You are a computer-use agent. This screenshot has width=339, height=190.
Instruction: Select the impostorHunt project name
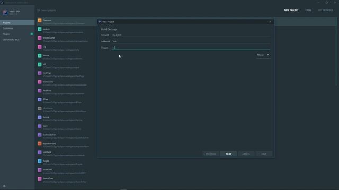pos(49,144)
